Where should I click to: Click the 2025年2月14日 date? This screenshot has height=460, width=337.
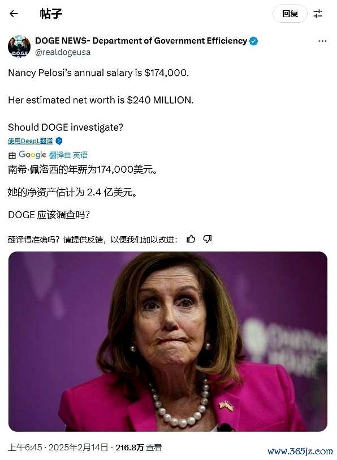click(78, 448)
